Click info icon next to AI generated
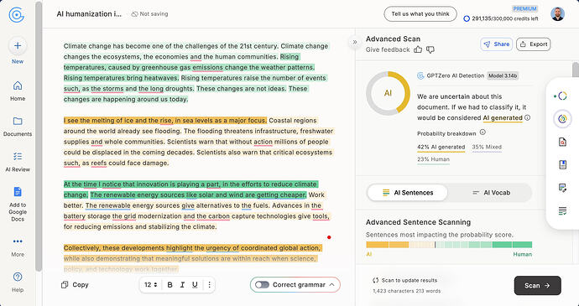Viewport: 579px width, 306px height. pos(528,117)
